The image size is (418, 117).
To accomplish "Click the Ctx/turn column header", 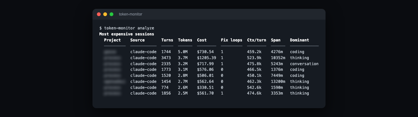I will point(257,40).
